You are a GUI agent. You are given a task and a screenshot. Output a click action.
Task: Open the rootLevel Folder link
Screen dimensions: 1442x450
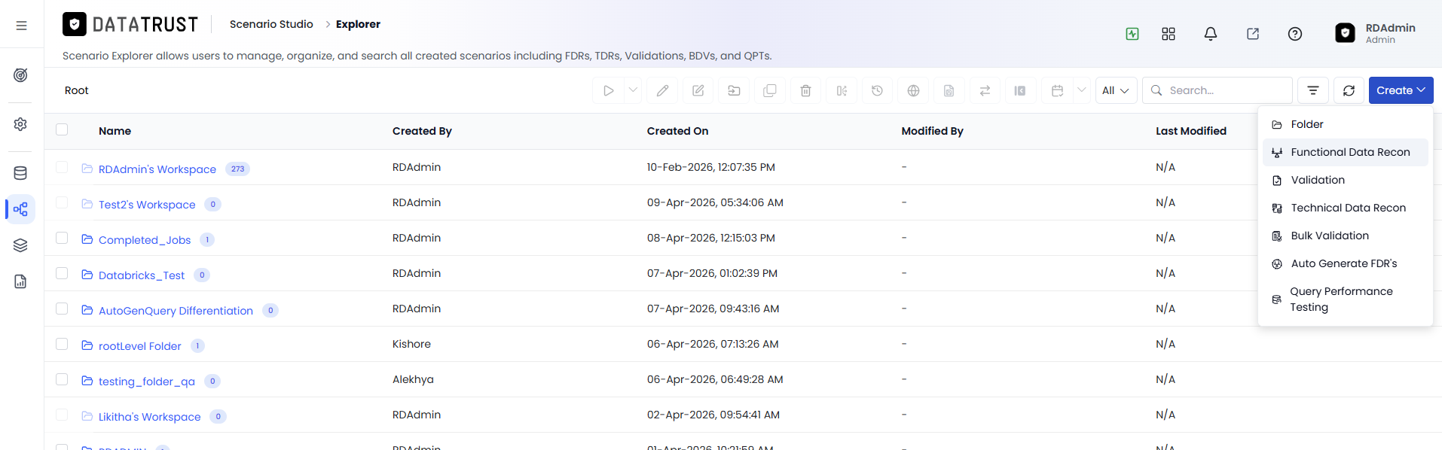pos(140,346)
